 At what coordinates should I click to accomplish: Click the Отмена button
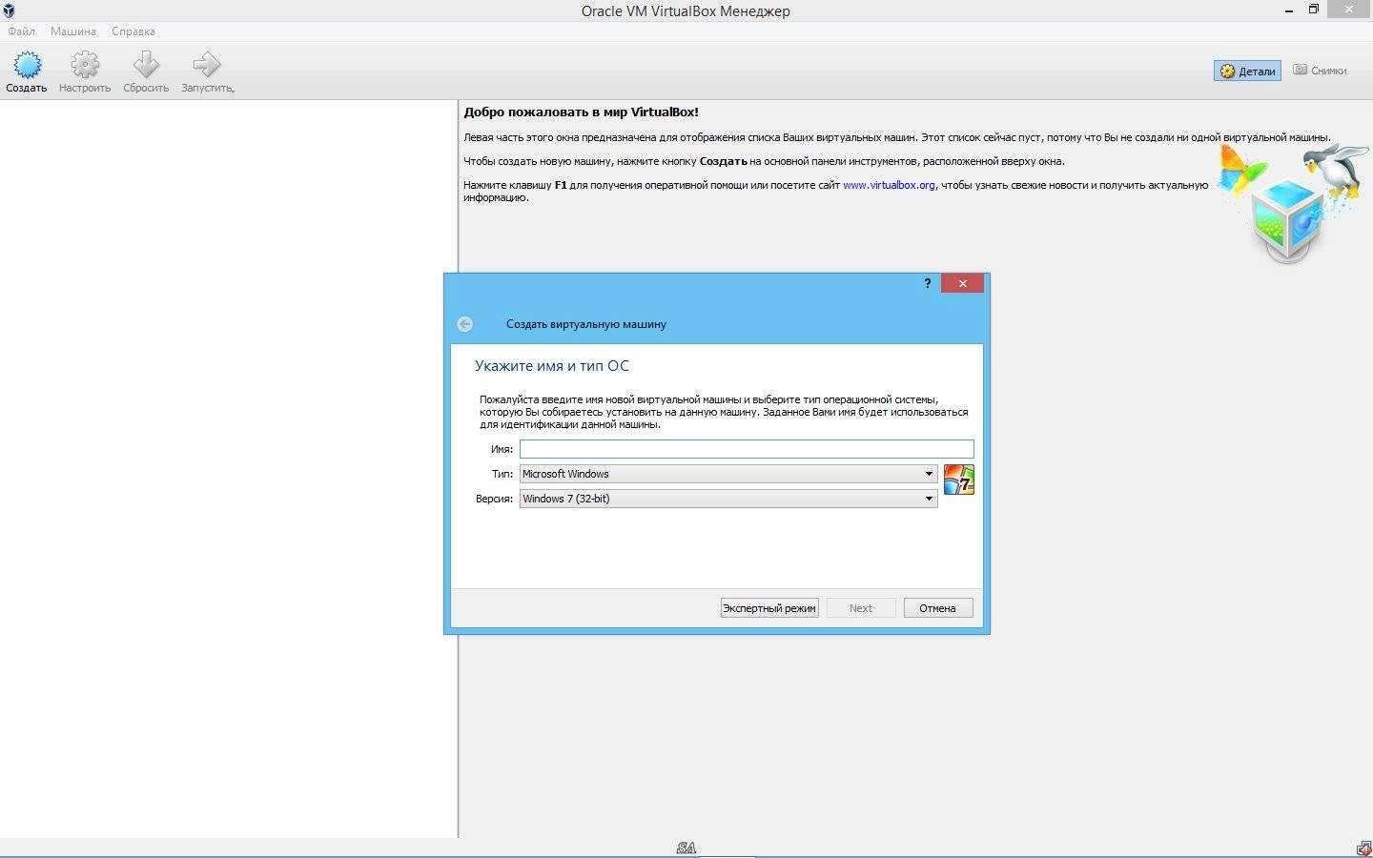937,608
